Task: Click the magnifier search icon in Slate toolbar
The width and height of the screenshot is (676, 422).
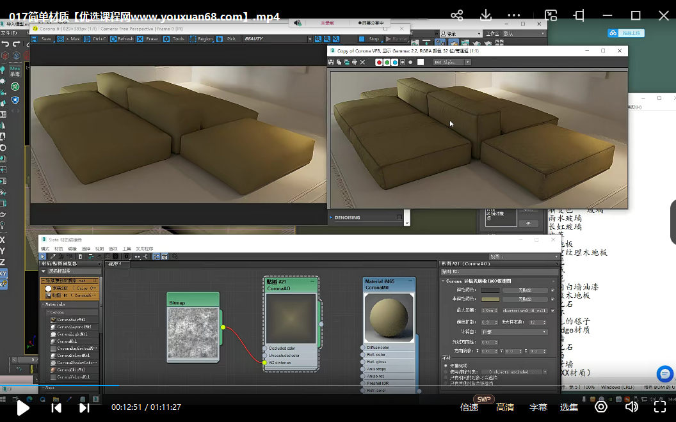Action: click(175, 256)
